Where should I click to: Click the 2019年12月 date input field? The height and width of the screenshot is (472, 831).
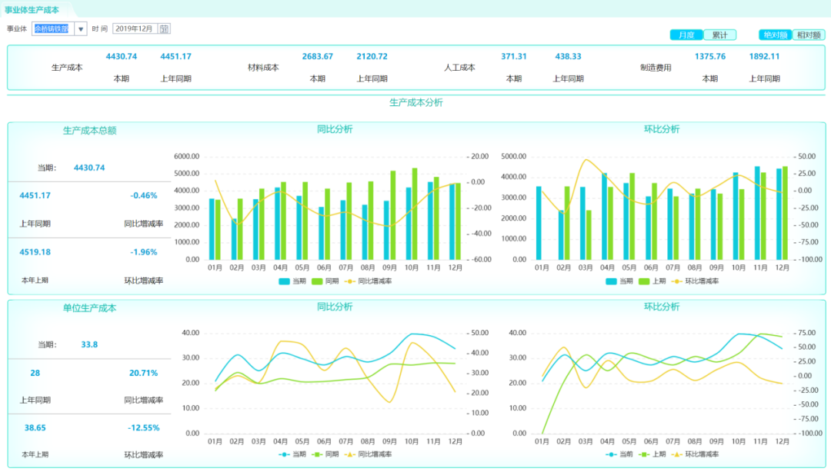pos(135,28)
